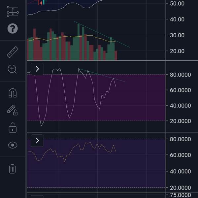Expand the RSI pane legend chevron
This screenshot has width=198, height=198.
coord(37,141)
